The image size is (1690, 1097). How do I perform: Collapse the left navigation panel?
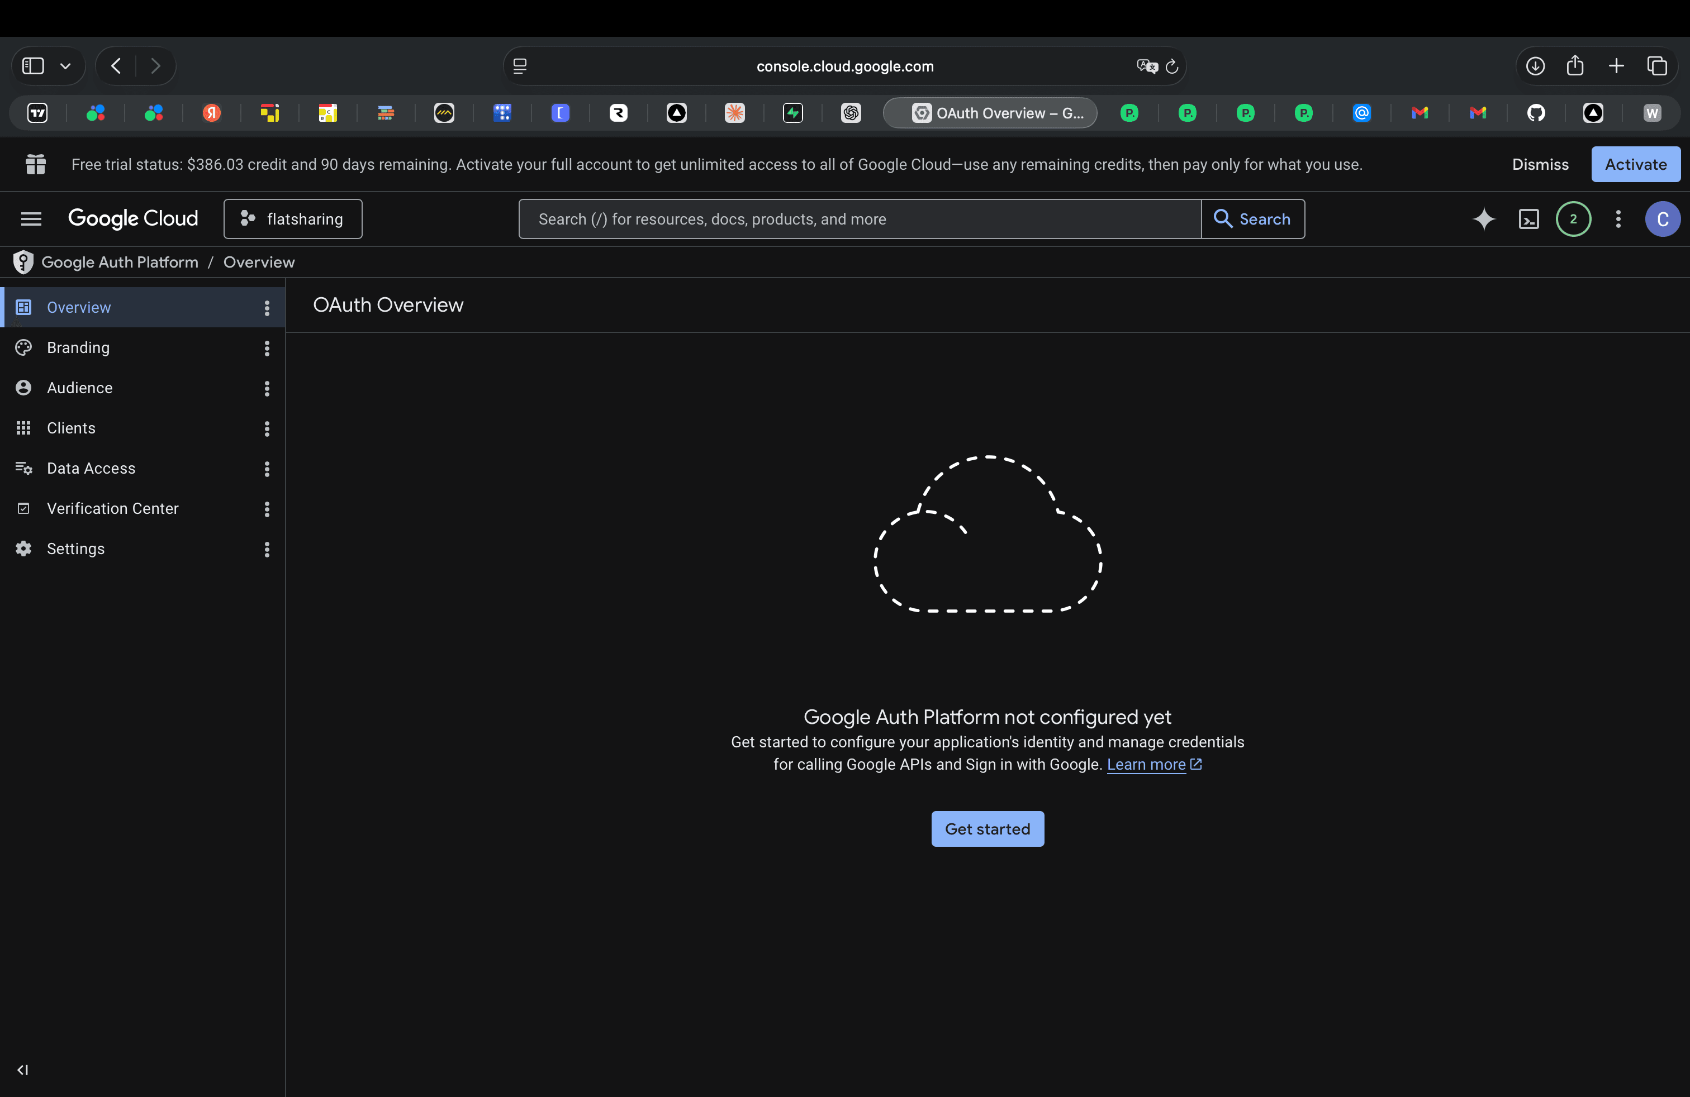[23, 1070]
